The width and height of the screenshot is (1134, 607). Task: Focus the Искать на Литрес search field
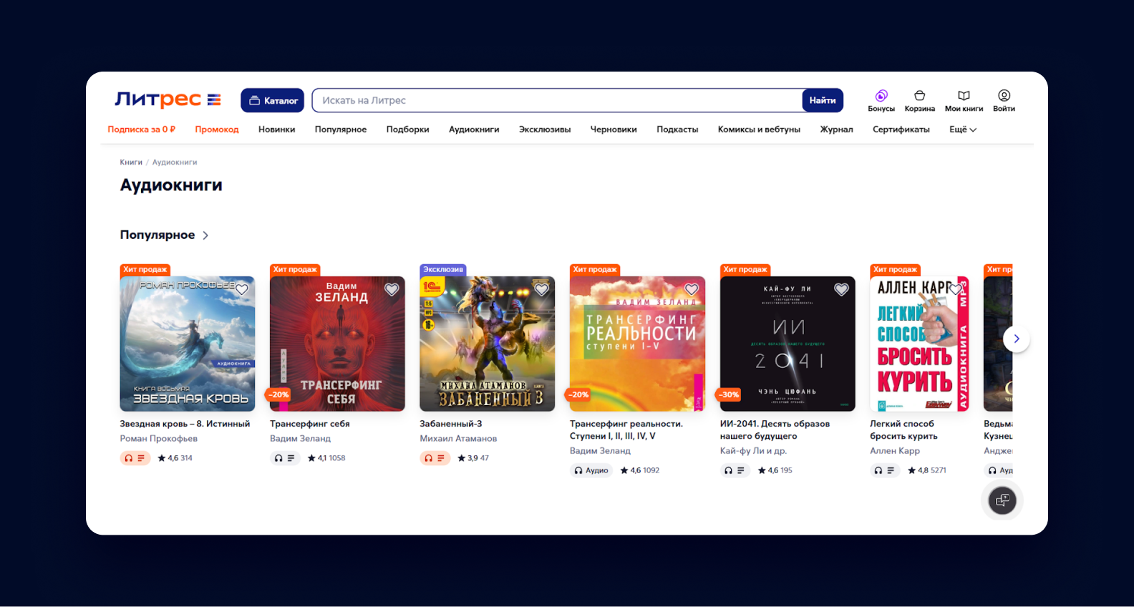(x=557, y=100)
